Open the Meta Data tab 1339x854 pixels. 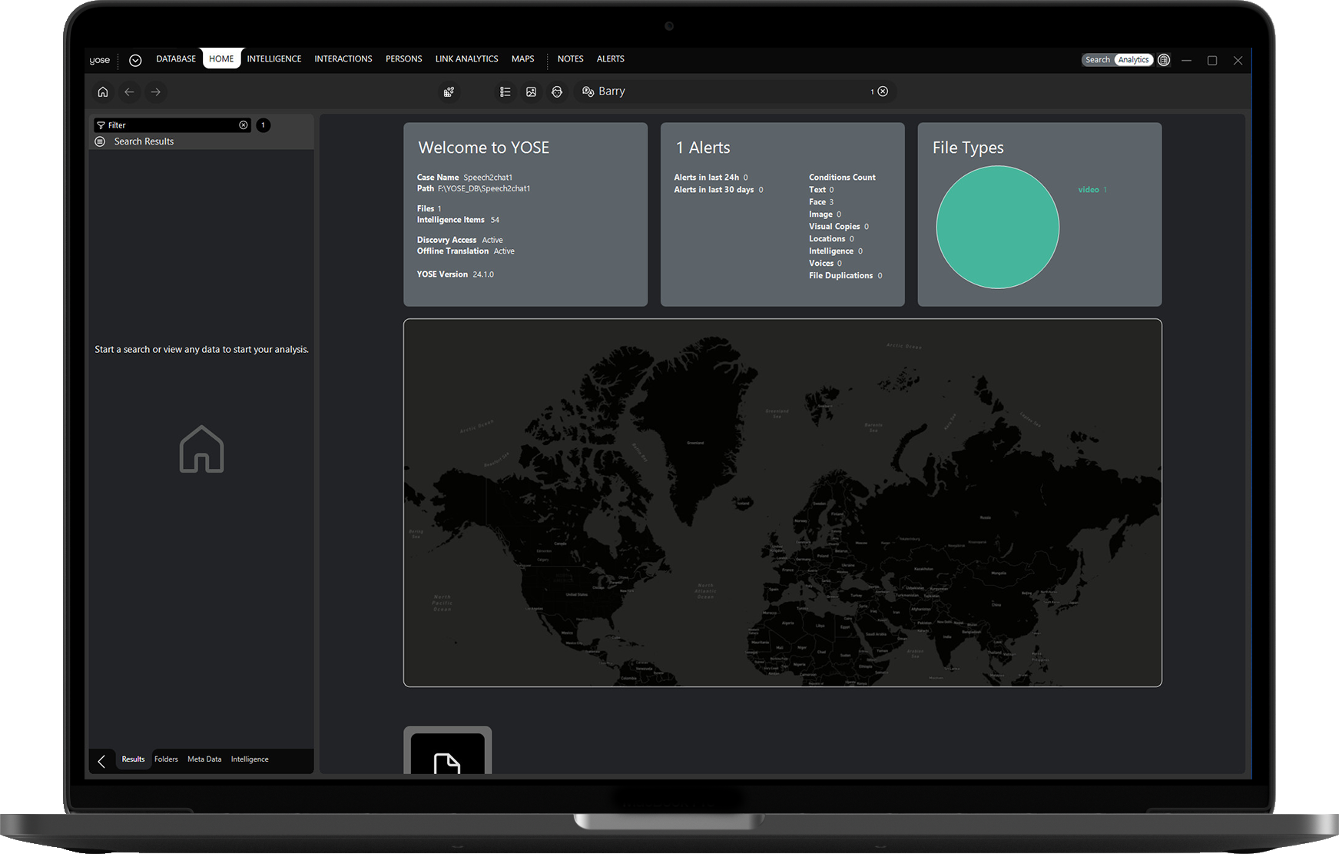point(204,759)
